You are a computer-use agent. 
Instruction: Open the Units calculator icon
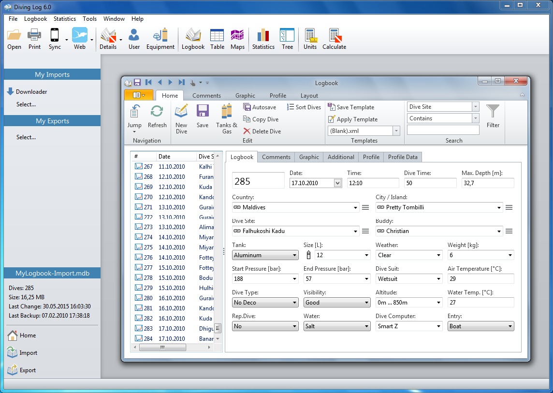tap(310, 35)
